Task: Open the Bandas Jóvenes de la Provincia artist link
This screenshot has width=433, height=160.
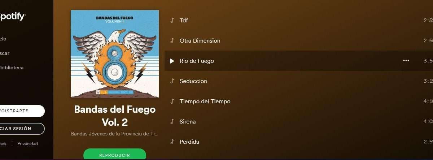Action: click(x=115, y=134)
